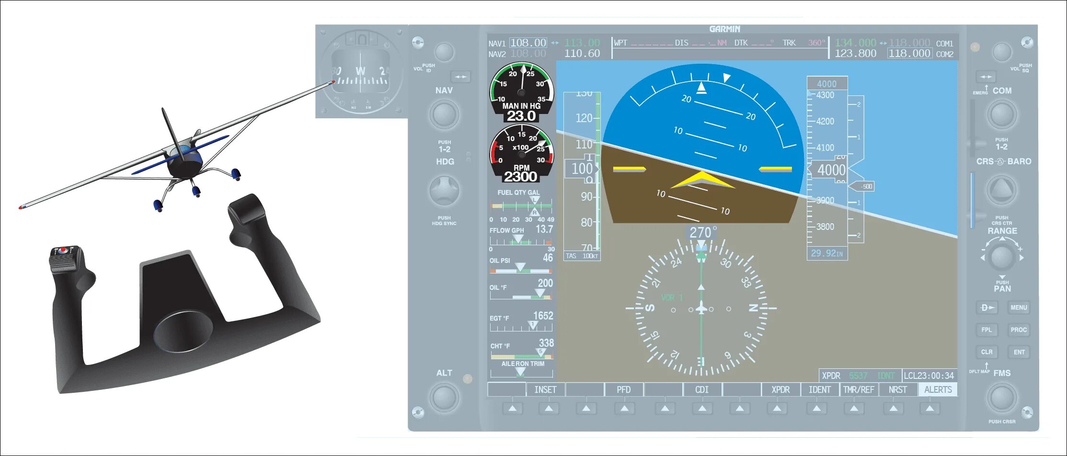Viewport: 1067px width, 456px height.
Task: Click the HDG heading knob
Action: [444, 191]
